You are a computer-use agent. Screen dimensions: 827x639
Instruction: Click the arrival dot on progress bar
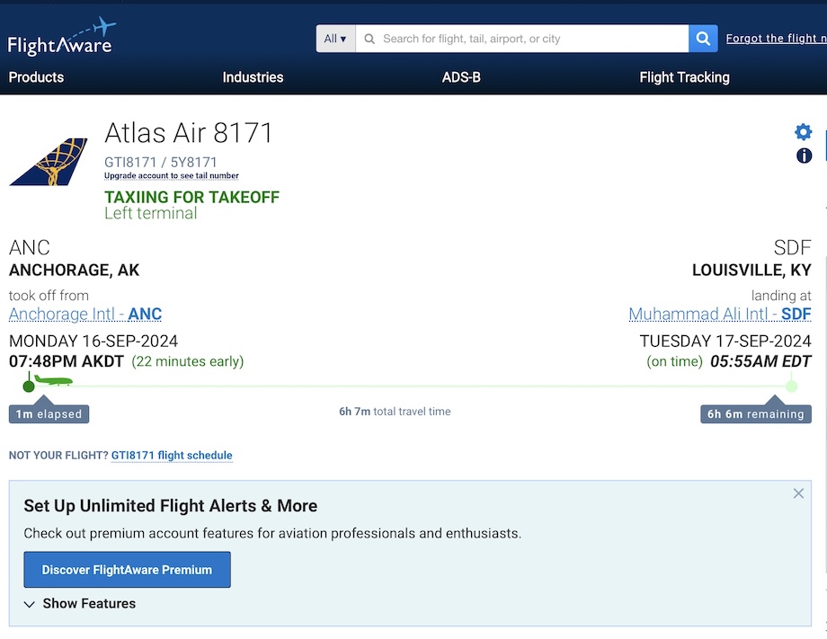pyautogui.click(x=791, y=386)
